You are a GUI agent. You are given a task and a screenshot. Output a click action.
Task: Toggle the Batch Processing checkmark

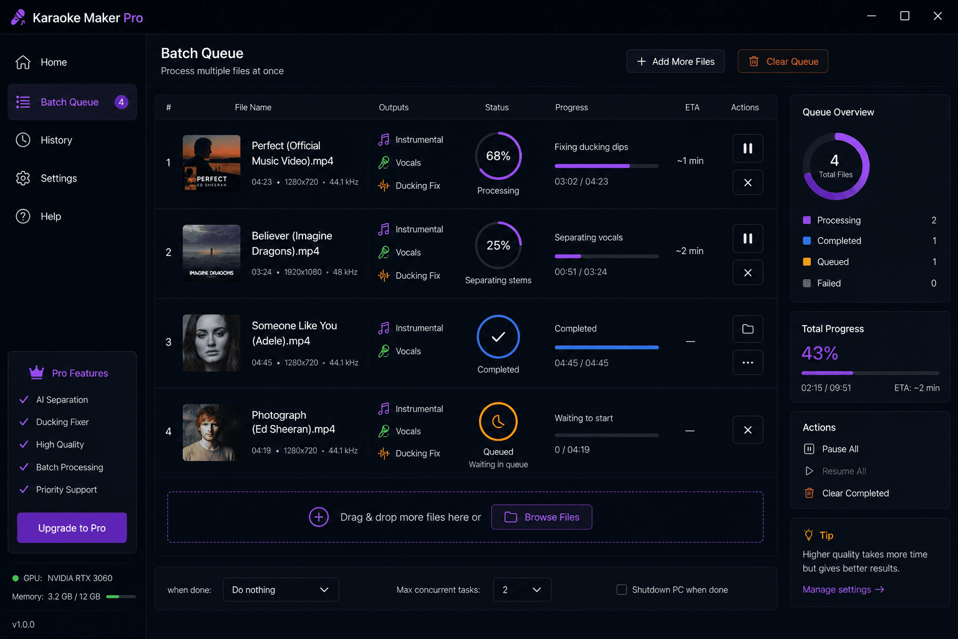click(24, 467)
